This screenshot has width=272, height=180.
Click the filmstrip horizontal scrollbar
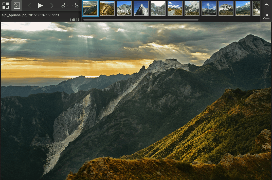coord(141,19)
